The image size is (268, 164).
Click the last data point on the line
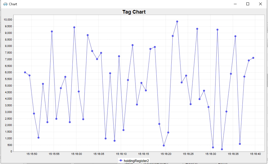click(253, 58)
